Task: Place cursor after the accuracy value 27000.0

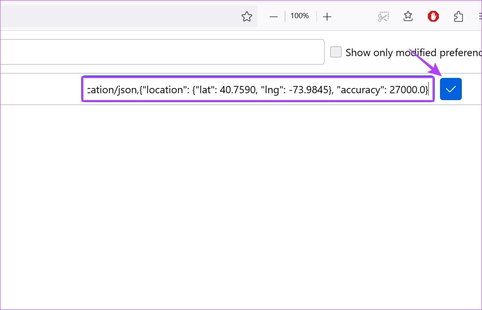Action: click(x=427, y=89)
